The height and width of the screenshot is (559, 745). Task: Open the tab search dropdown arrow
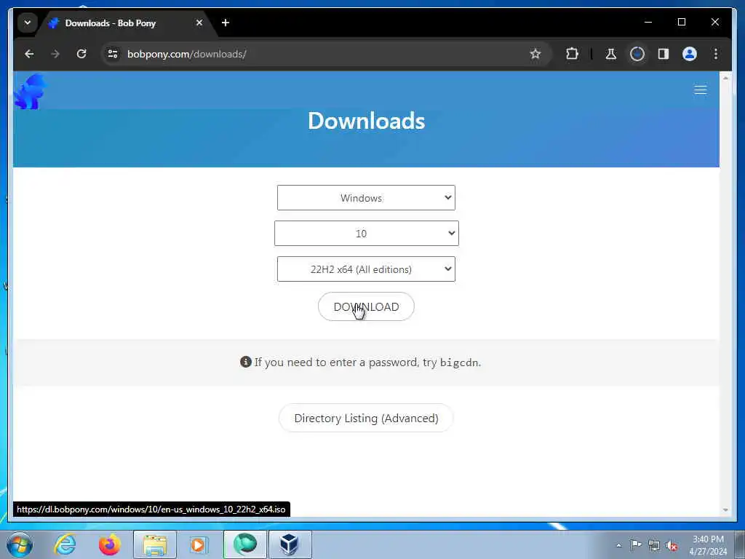(x=28, y=23)
